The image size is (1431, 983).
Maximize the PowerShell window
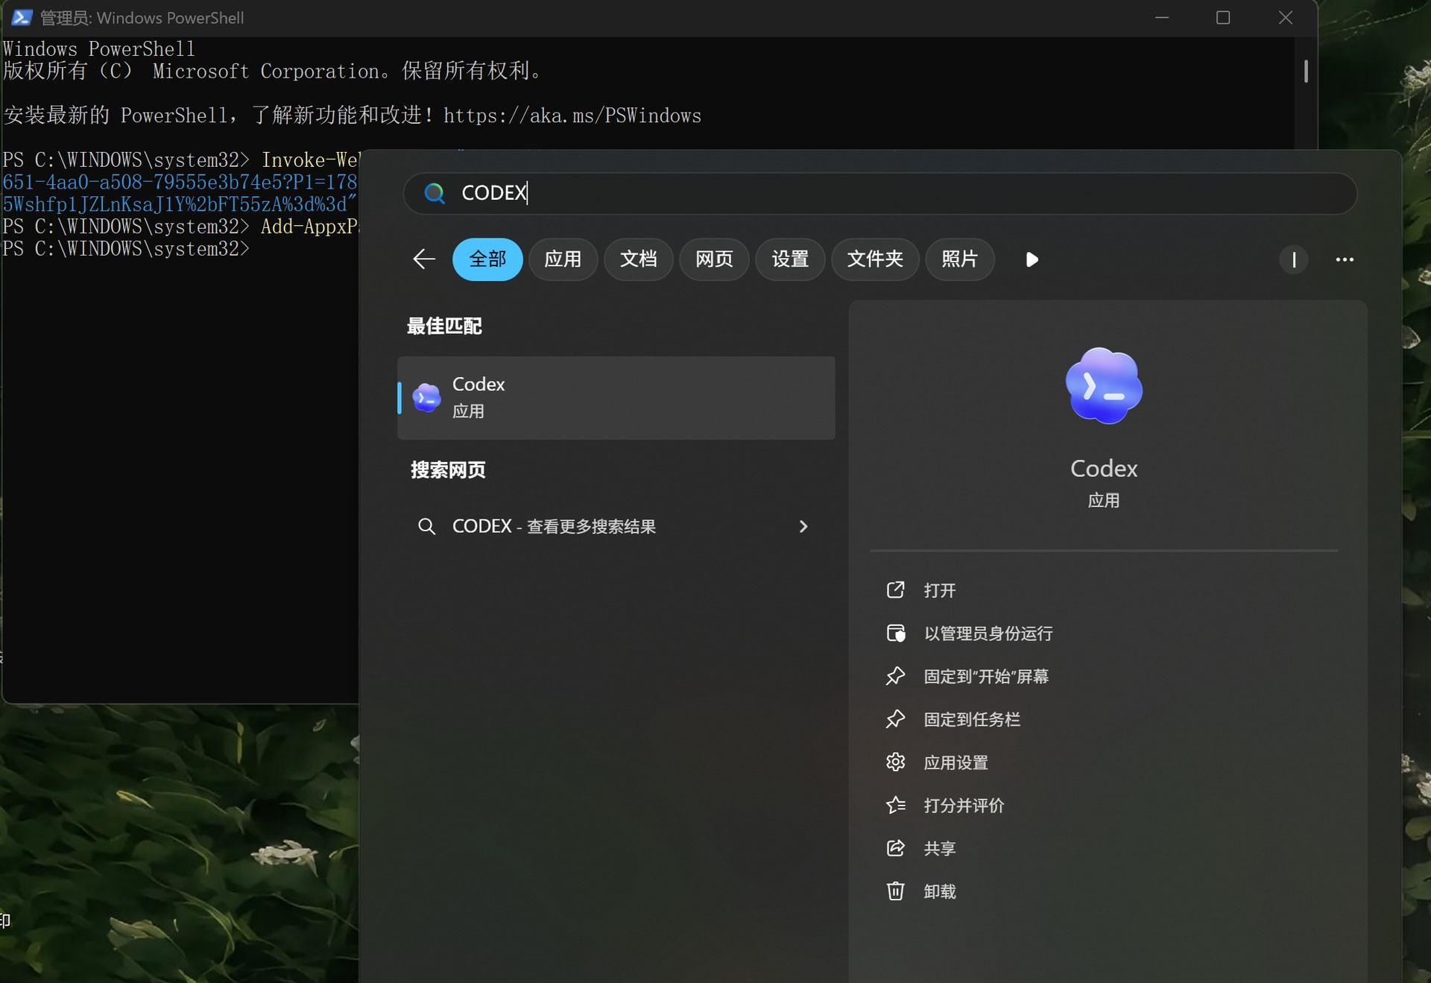[1223, 17]
